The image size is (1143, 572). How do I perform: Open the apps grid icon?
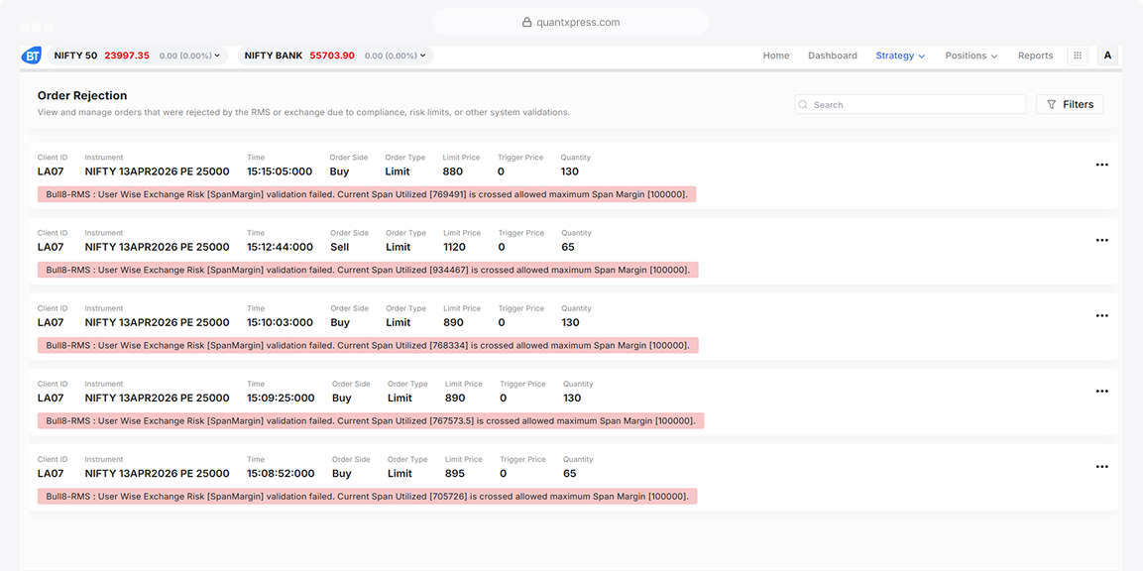pyautogui.click(x=1078, y=56)
